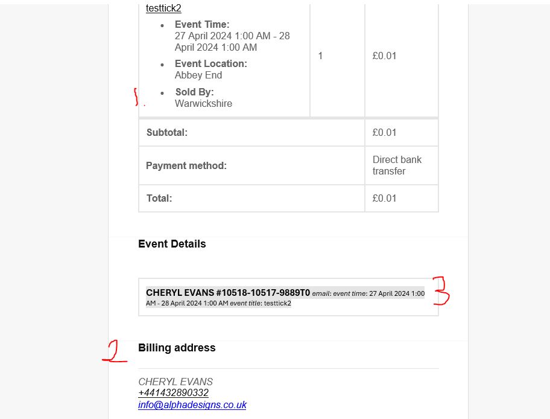Click the item price £0.01 cell
The height and width of the screenshot is (419, 550).
click(402, 56)
